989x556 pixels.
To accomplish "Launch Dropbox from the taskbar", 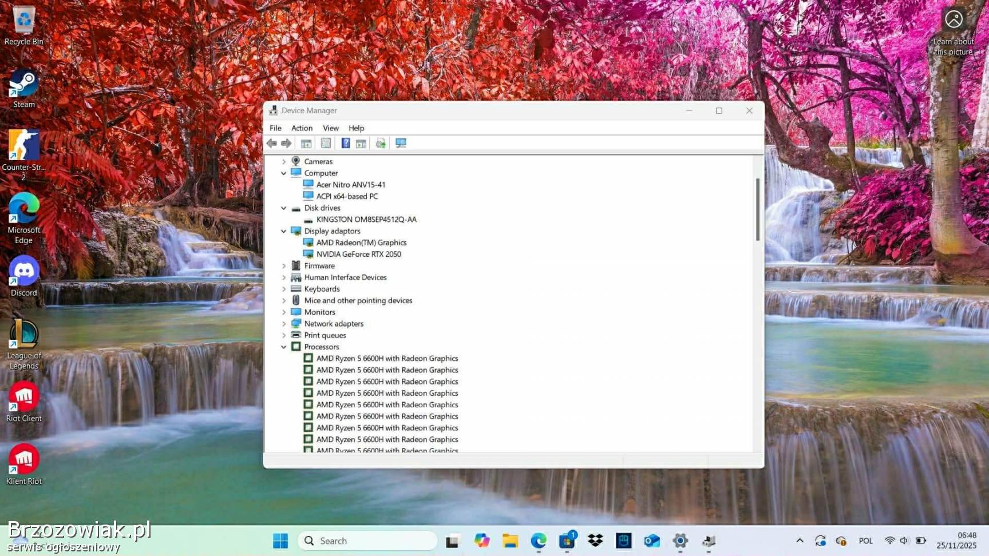I will 595,541.
